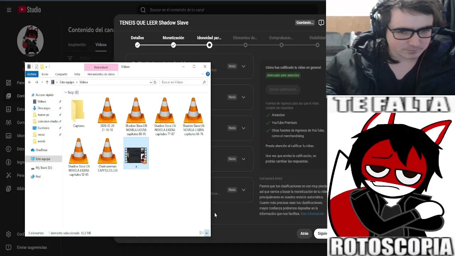Click Este equipo in address breadcrumb
Image resolution: width=455 pixels, height=256 pixels.
coord(67,82)
